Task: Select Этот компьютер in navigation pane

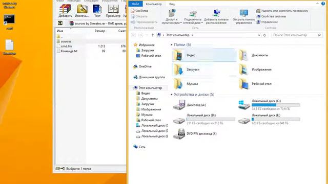Action: point(148,88)
